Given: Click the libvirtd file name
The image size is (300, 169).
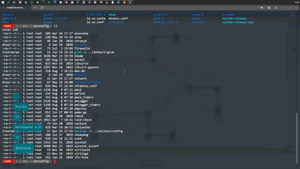Looking at the screenshot, I should (81, 63).
